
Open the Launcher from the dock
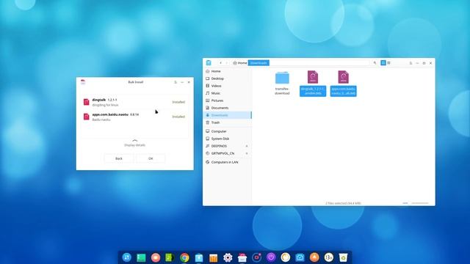tap(127, 257)
